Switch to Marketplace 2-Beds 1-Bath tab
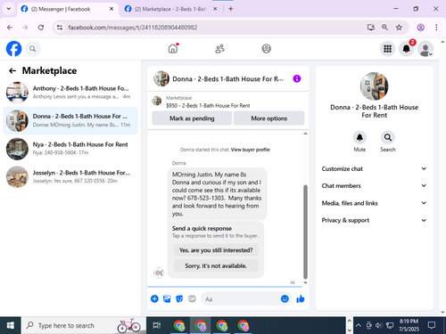 (x=170, y=9)
